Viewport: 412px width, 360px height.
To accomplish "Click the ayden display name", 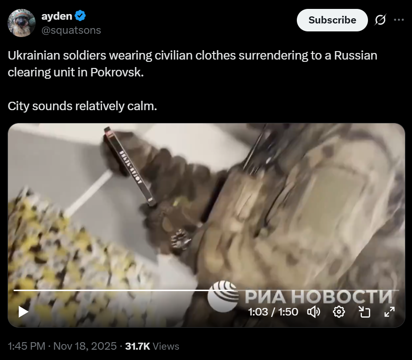I will 57,16.
